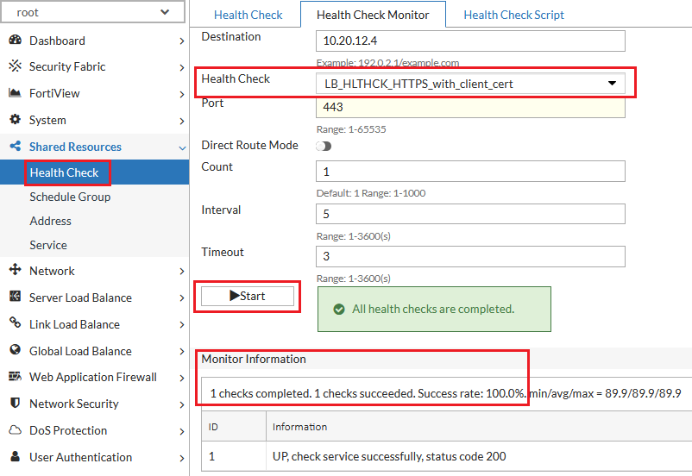Toggle Direct Route Mode switch
692x476 pixels.
click(324, 146)
